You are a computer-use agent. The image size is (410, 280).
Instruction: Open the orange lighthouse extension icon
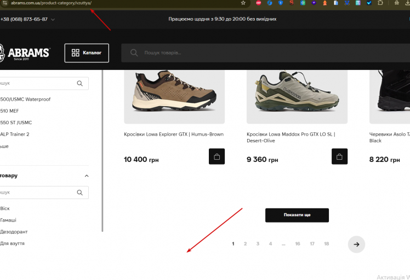(324, 3)
